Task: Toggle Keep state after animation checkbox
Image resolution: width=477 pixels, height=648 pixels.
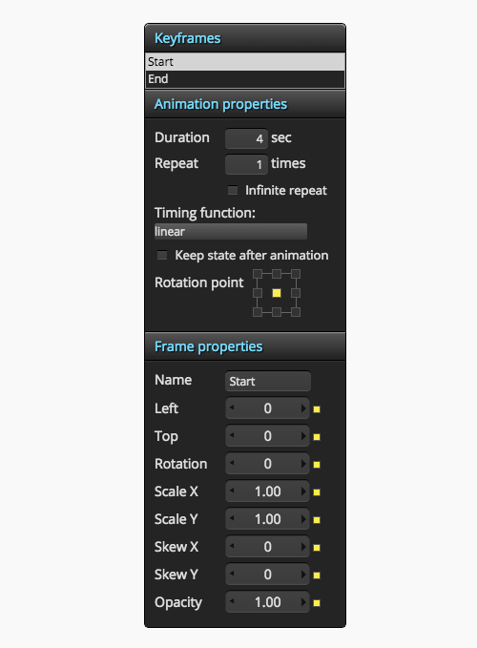Action: pyautogui.click(x=162, y=255)
